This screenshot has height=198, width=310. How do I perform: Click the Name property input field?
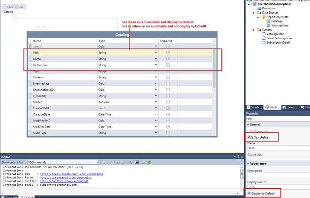coord(279,148)
